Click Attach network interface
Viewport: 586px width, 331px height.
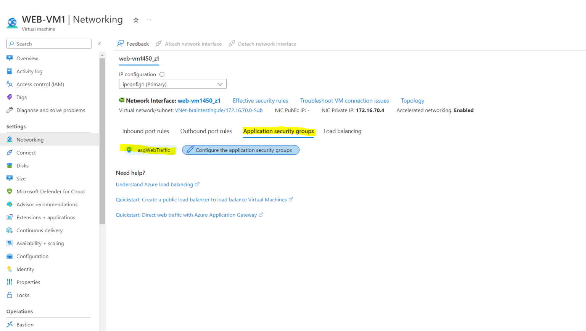[188, 44]
